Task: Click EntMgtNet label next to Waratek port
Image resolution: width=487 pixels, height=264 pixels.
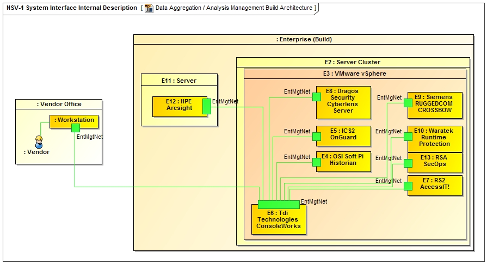Action: point(389,131)
